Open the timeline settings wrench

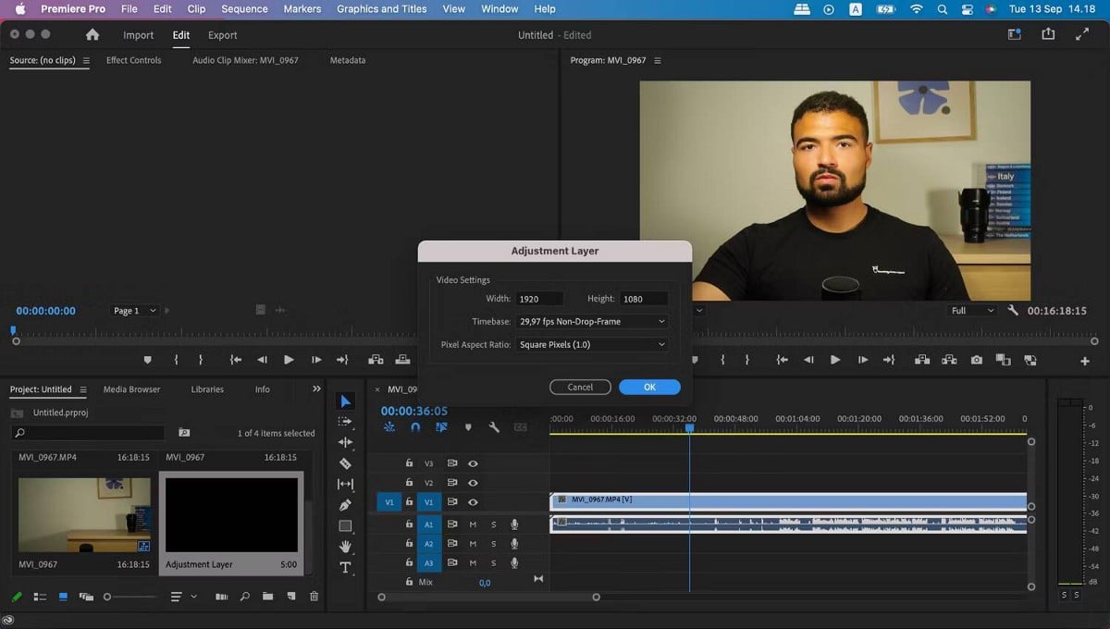493,426
